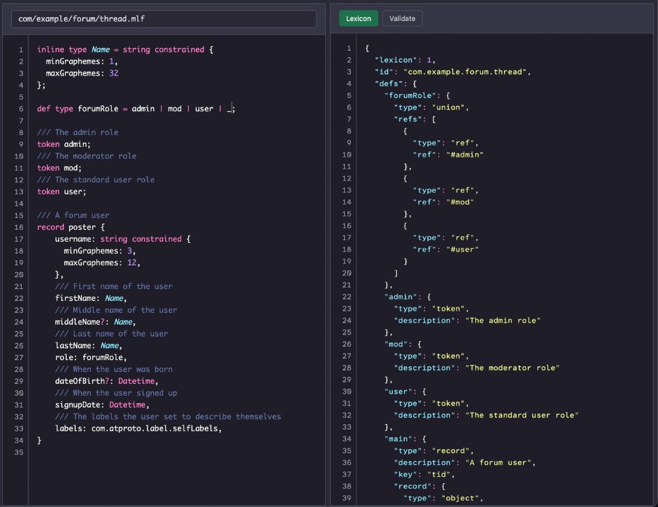Image resolution: width=658 pixels, height=507 pixels.
Task: Click the 'username: string constrained' line
Action: pyautogui.click(x=122, y=239)
